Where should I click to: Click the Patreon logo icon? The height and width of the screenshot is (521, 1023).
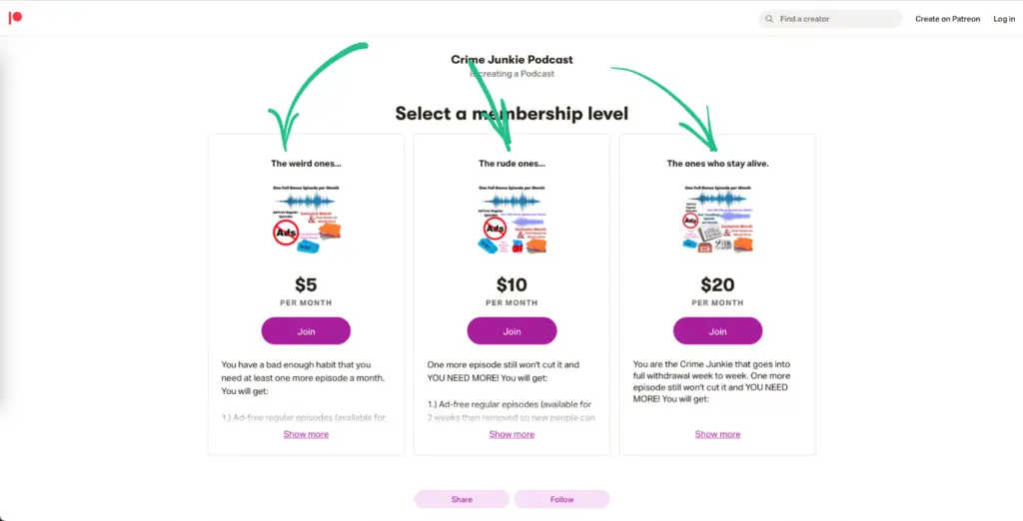(15, 18)
